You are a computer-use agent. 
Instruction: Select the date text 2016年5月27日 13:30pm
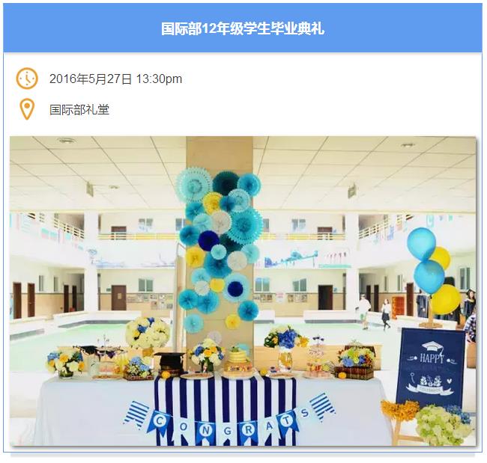pyautogui.click(x=115, y=79)
